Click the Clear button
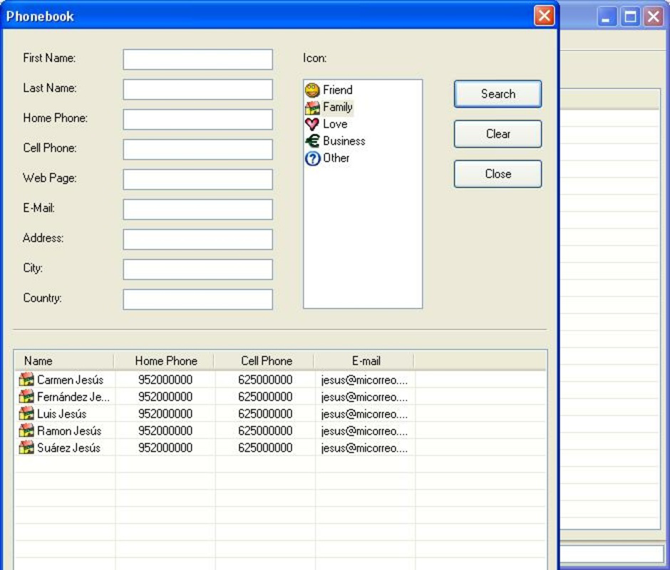 (x=498, y=134)
